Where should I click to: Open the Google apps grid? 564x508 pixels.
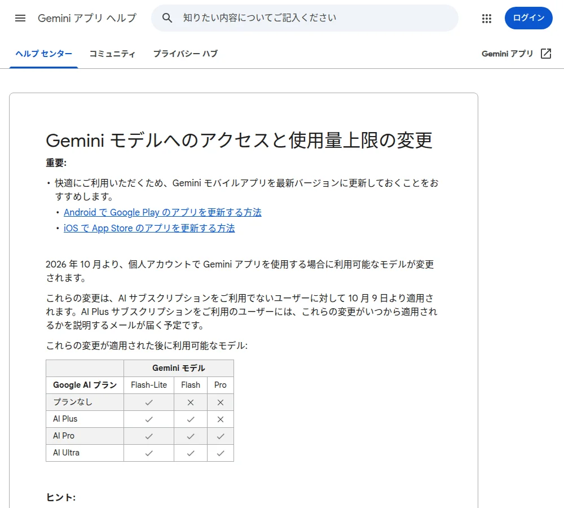tap(486, 19)
